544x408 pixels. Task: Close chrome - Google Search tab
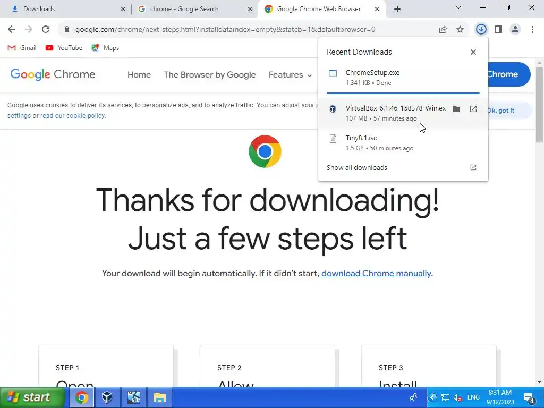tap(250, 9)
